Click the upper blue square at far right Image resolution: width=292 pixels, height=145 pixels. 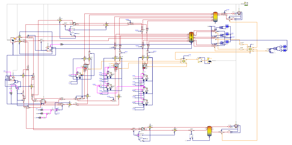point(285,47)
